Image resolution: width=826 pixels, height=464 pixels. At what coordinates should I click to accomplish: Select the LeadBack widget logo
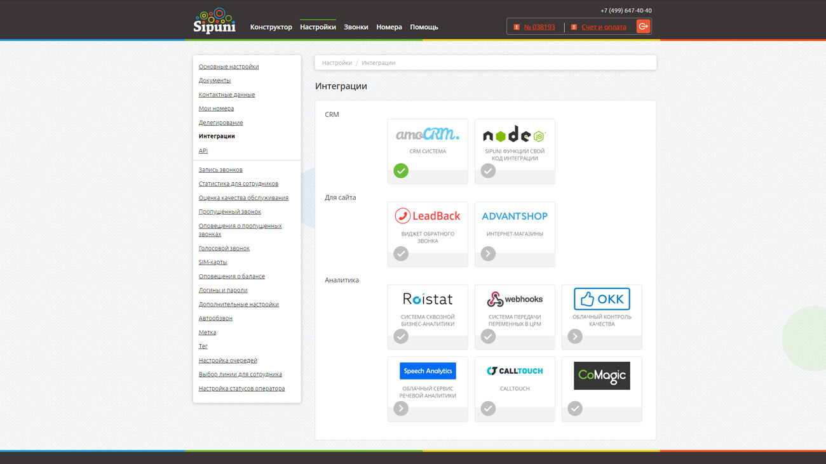tap(428, 216)
